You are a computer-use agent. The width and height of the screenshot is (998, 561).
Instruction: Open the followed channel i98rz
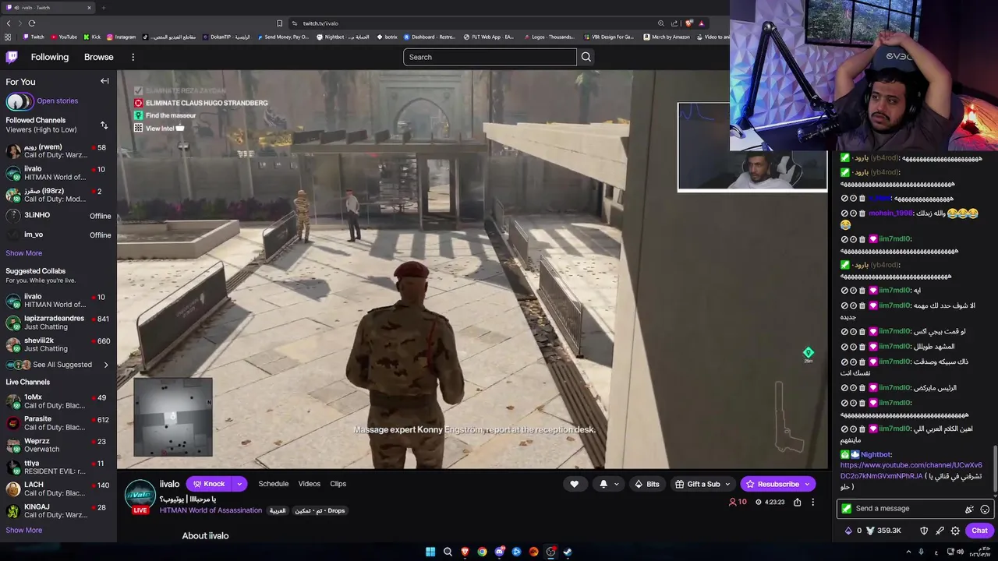click(58, 195)
